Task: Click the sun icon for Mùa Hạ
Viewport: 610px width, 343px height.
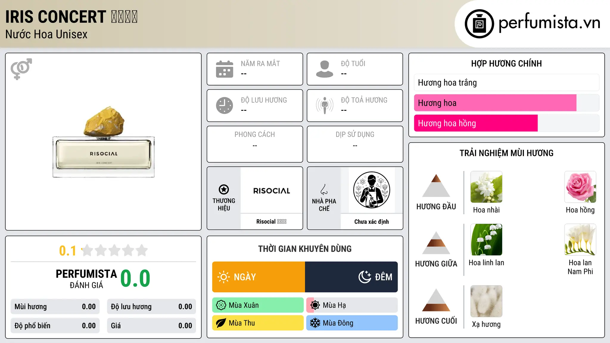Action: [315, 305]
